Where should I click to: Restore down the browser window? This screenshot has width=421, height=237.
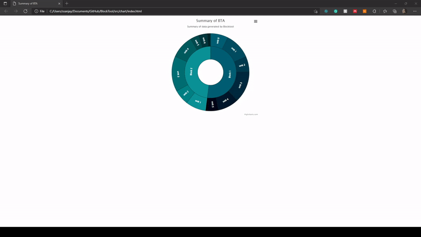coord(406,4)
